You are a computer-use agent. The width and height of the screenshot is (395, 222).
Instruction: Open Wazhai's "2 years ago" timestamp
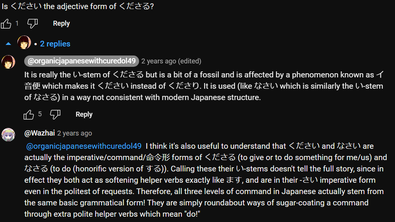click(x=74, y=133)
